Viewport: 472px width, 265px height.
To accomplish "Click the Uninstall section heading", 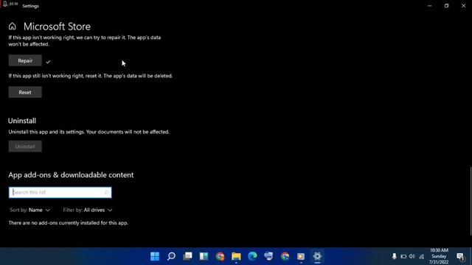I will pos(22,121).
